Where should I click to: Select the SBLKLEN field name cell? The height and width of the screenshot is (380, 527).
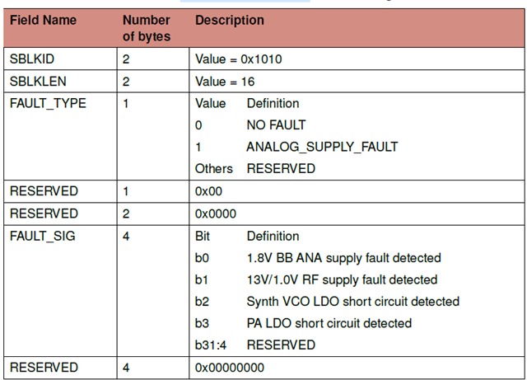pos(37,82)
